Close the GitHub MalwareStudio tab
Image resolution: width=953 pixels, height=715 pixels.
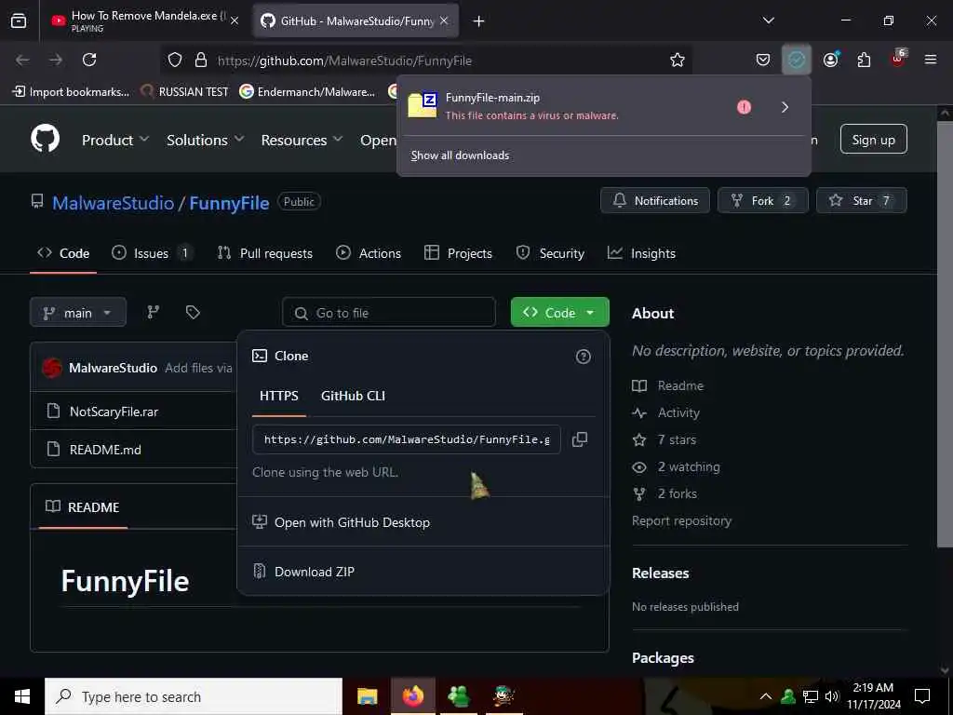click(444, 20)
